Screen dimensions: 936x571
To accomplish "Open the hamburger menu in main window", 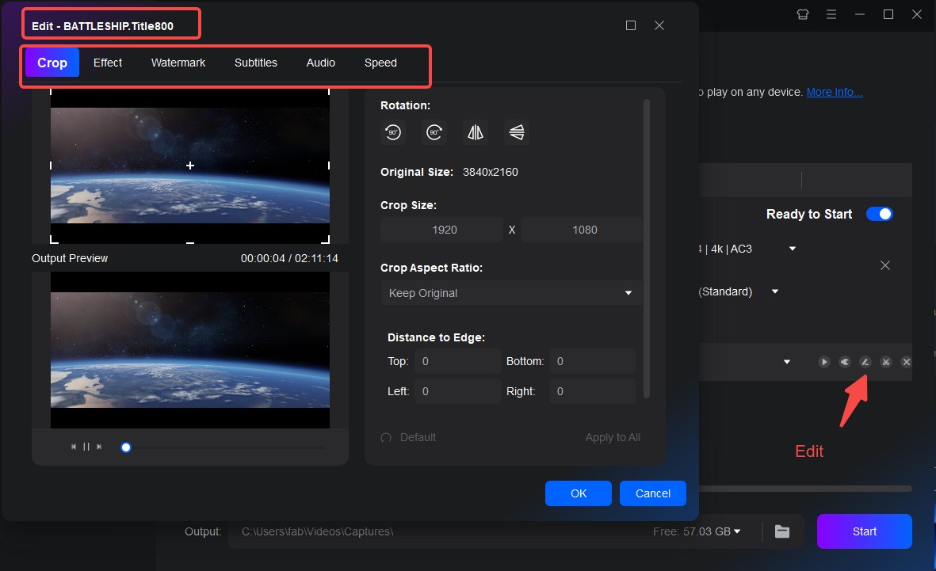I will tap(831, 14).
